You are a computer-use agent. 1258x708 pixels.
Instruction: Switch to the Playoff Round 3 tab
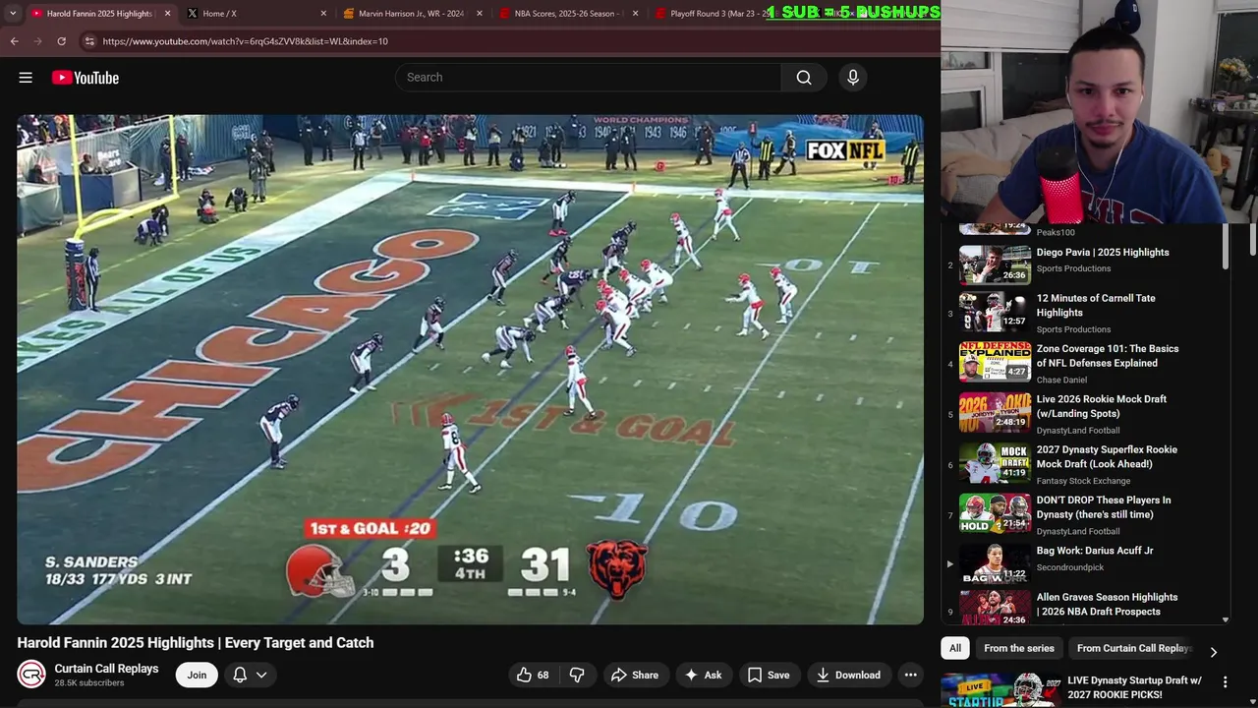(x=717, y=14)
